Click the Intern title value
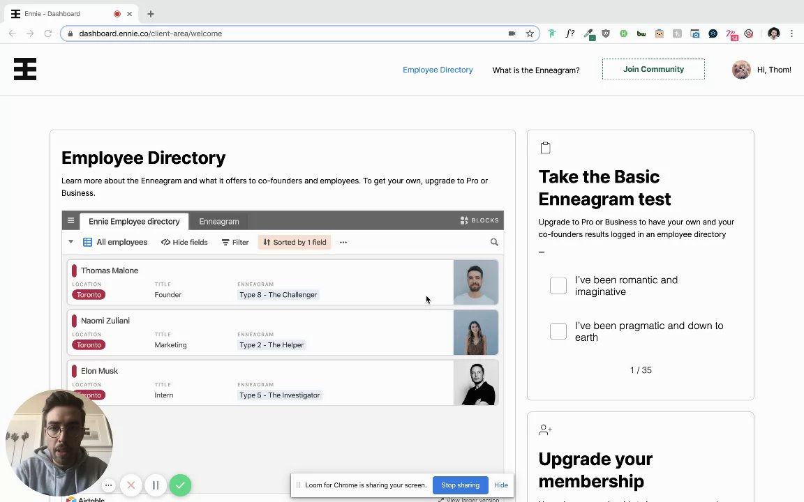This screenshot has width=804, height=502. pos(163,395)
